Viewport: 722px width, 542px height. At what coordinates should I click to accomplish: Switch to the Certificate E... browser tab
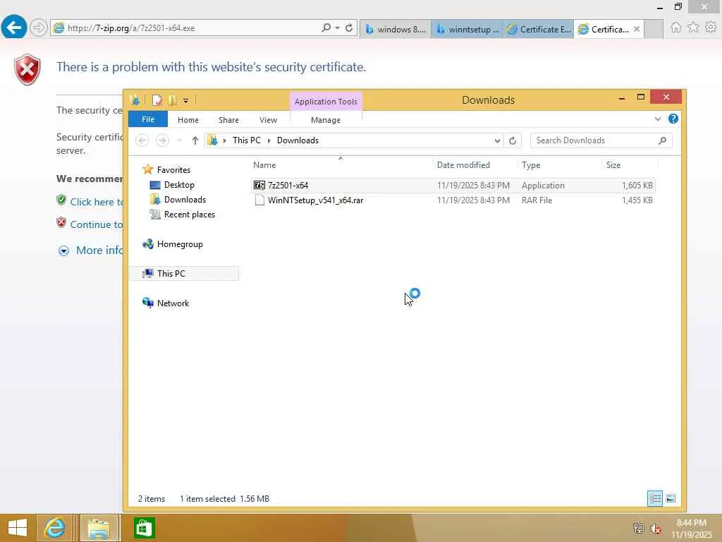538,29
